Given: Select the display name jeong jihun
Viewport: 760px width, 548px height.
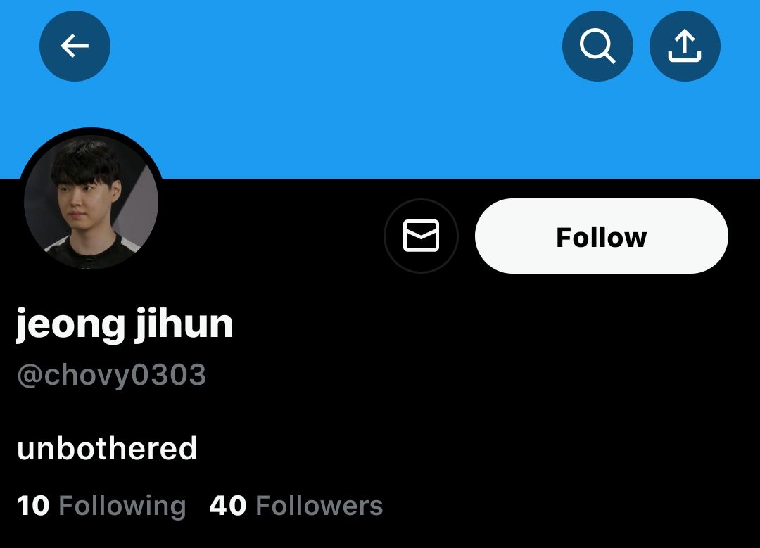Looking at the screenshot, I should point(125,324).
